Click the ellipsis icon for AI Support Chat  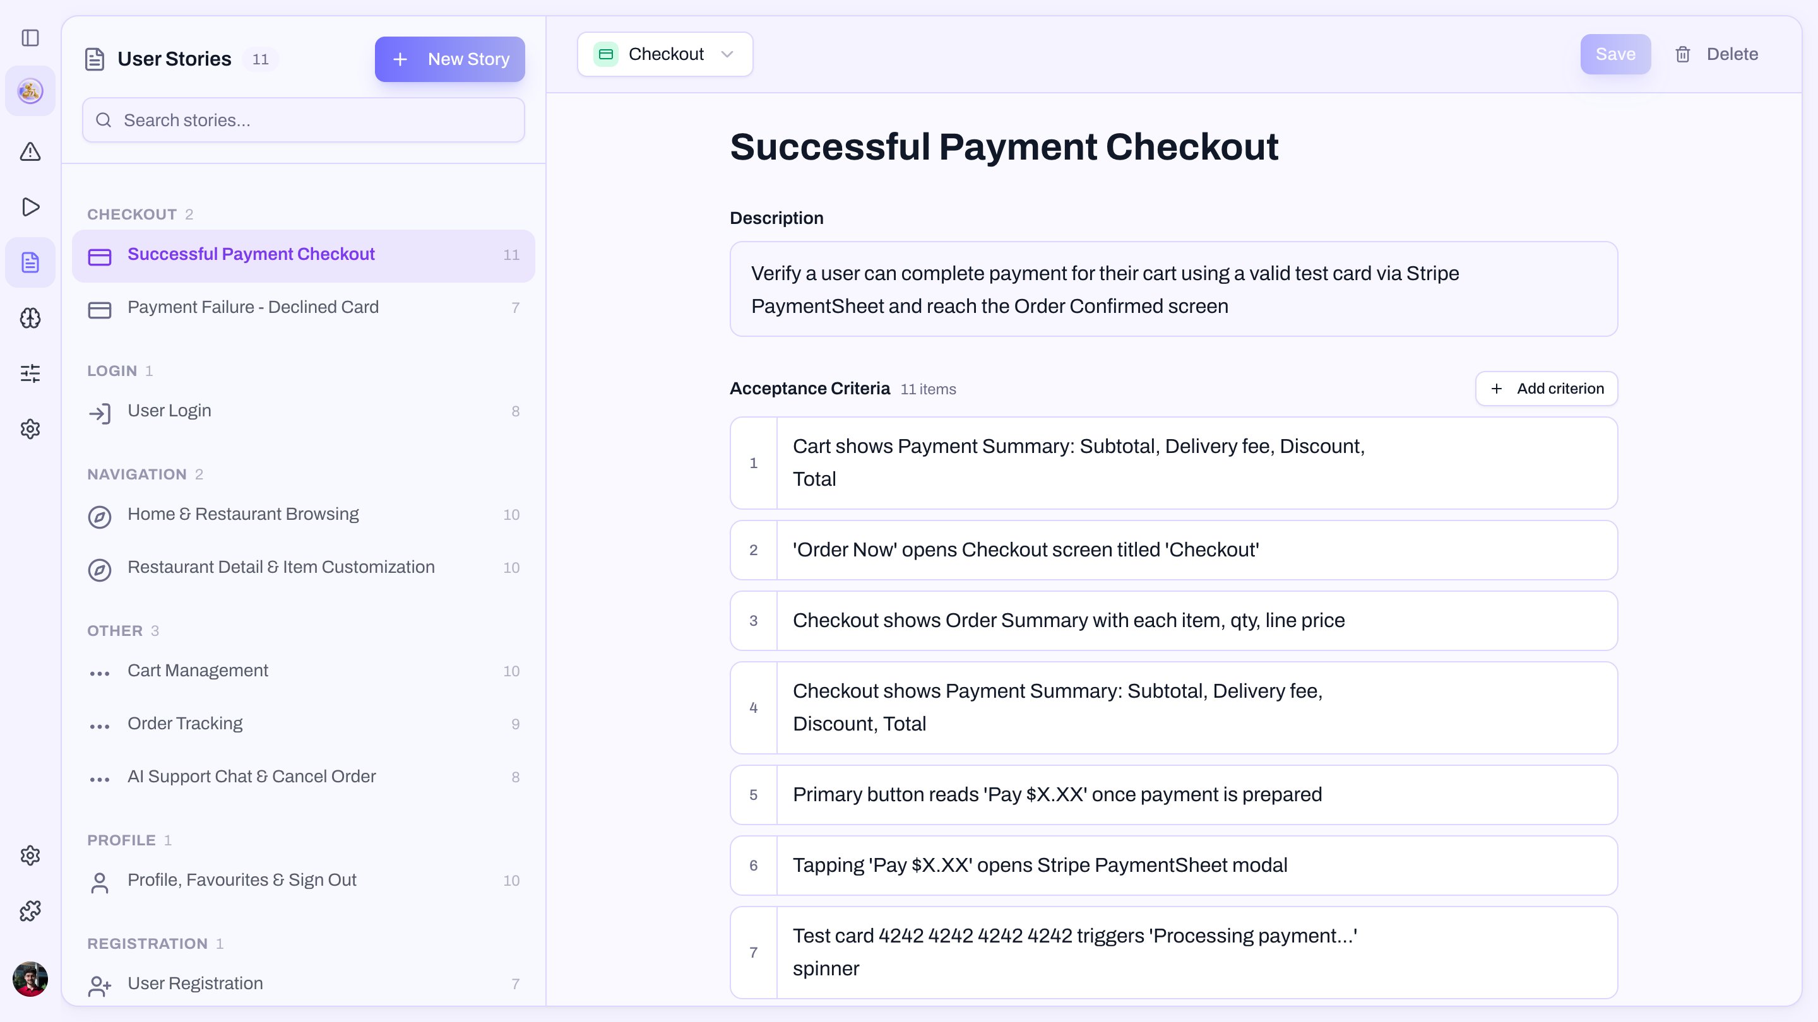[100, 779]
